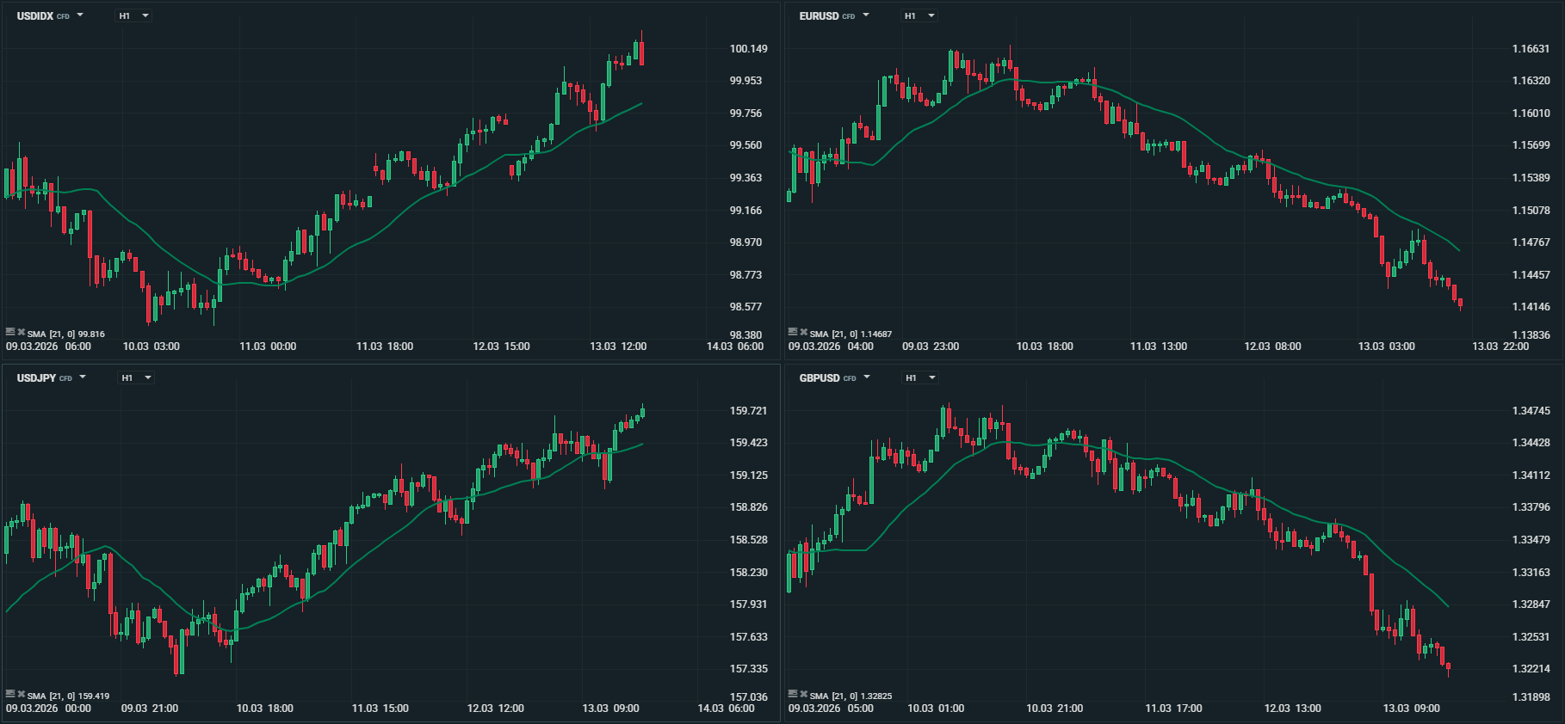This screenshot has height=724, width=1565.
Task: Open the USDJPY symbol dropdown
Action: pyautogui.click(x=83, y=377)
